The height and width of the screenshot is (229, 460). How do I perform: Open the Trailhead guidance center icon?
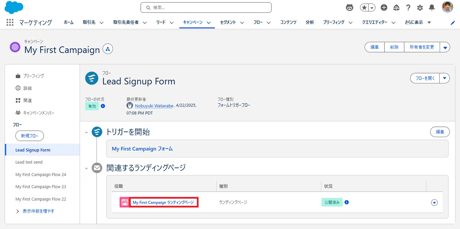396,8
